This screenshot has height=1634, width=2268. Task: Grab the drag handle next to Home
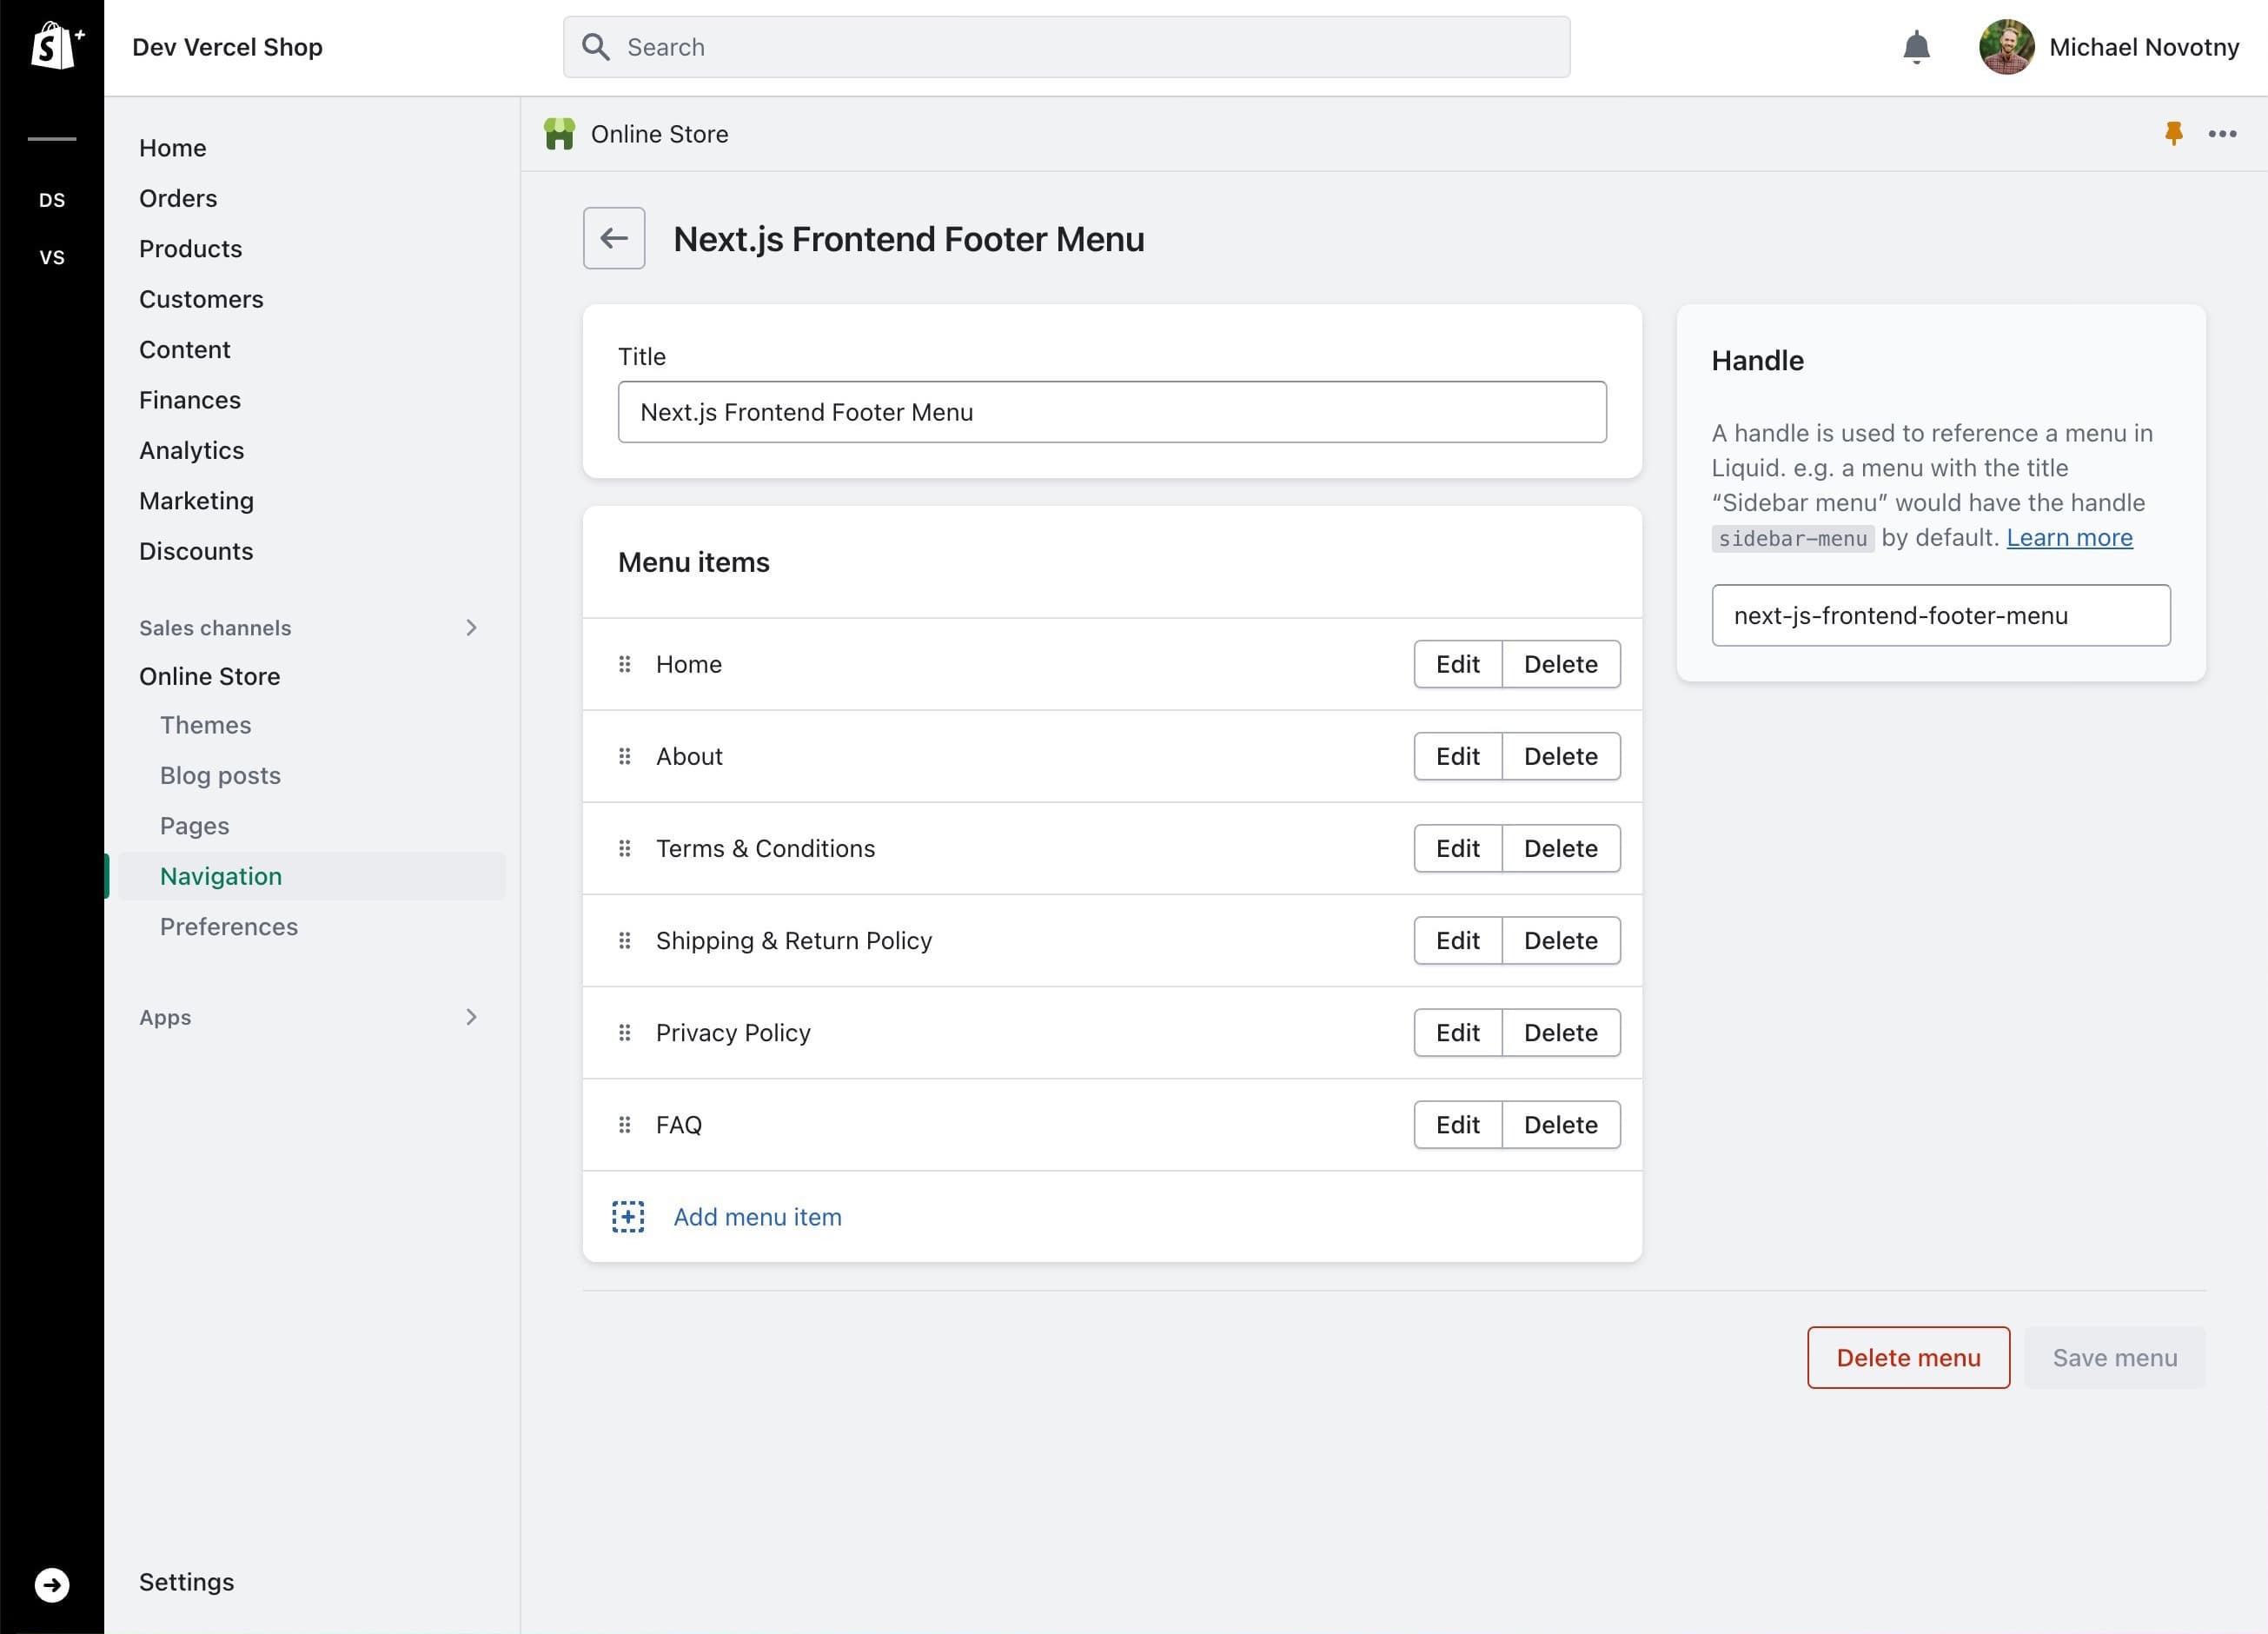625,663
